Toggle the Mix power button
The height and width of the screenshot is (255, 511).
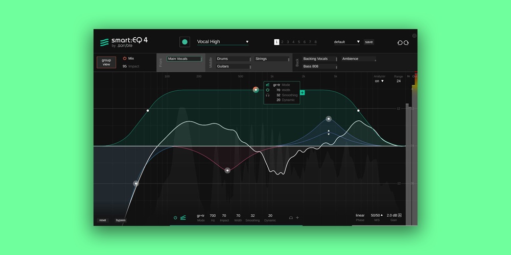(124, 59)
